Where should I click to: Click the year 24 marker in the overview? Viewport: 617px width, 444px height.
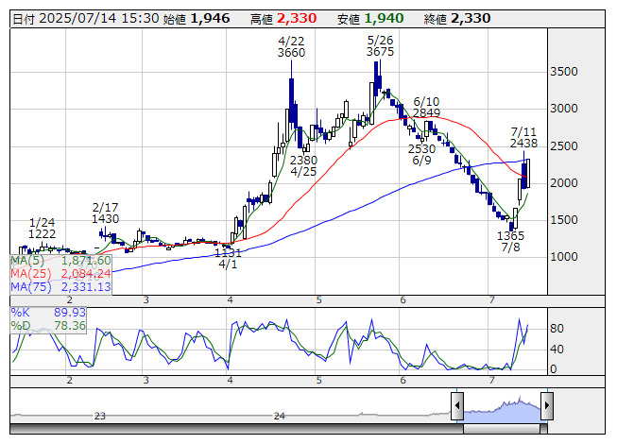coord(280,416)
